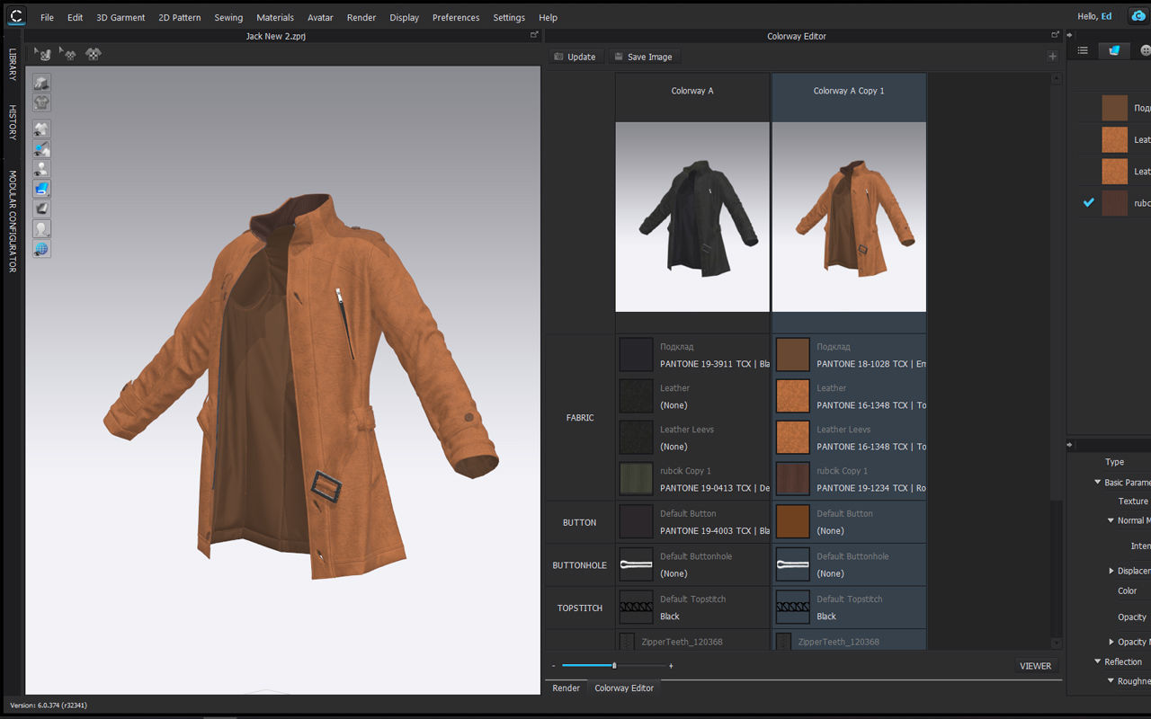This screenshot has height=719, width=1151.
Task: Click the avatar head render style icon
Action: (x=41, y=229)
